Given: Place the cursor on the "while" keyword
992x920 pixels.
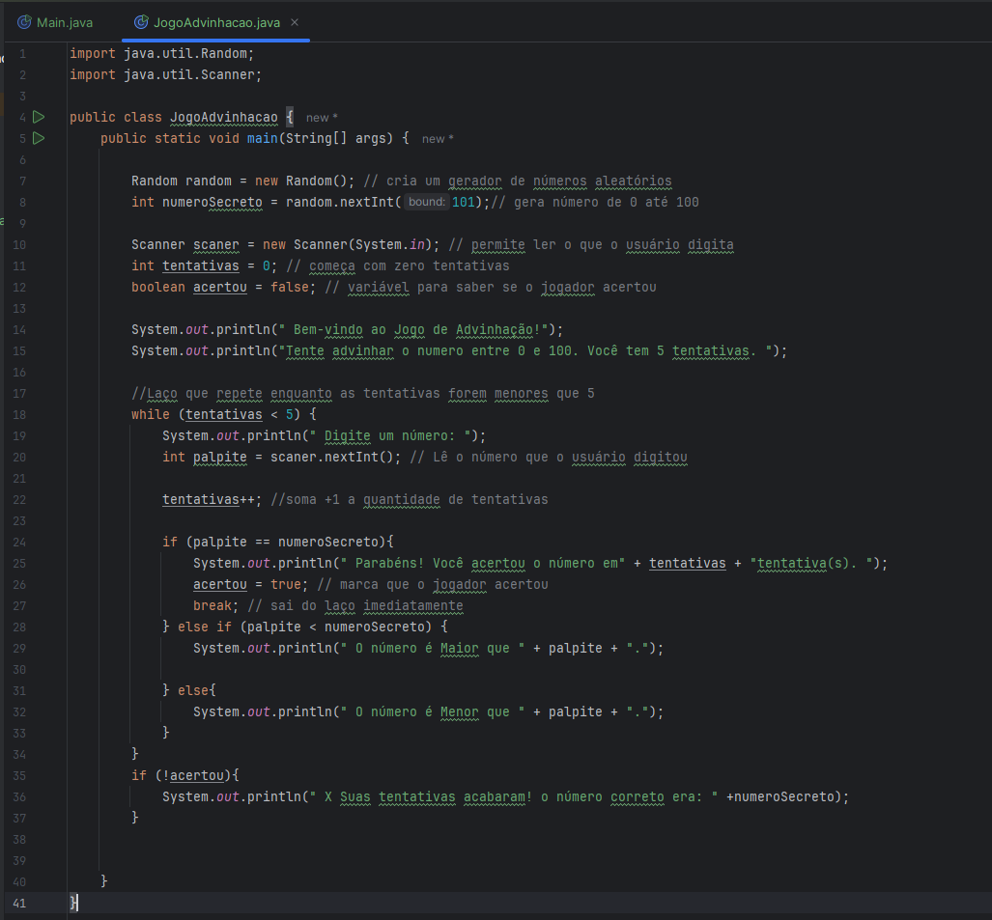Looking at the screenshot, I should coord(151,414).
